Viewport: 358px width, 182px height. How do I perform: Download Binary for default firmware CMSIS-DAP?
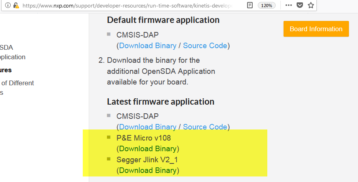click(x=148, y=46)
